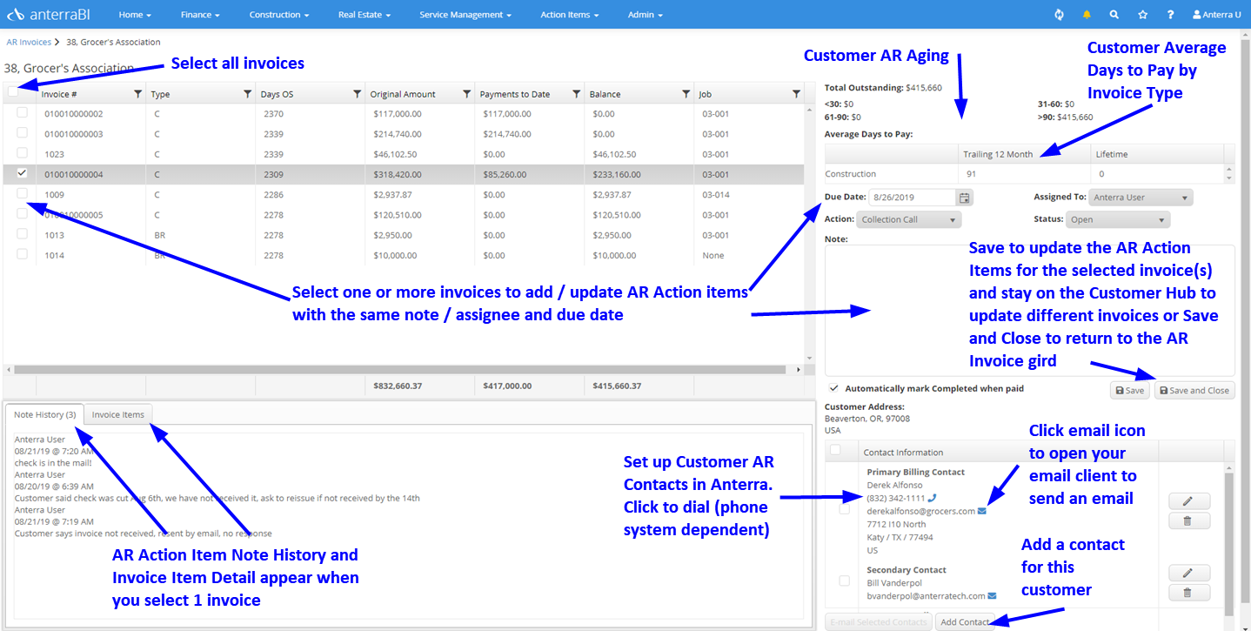Switch to Note History (3) tab
This screenshot has height=631, width=1251.
[x=45, y=414]
